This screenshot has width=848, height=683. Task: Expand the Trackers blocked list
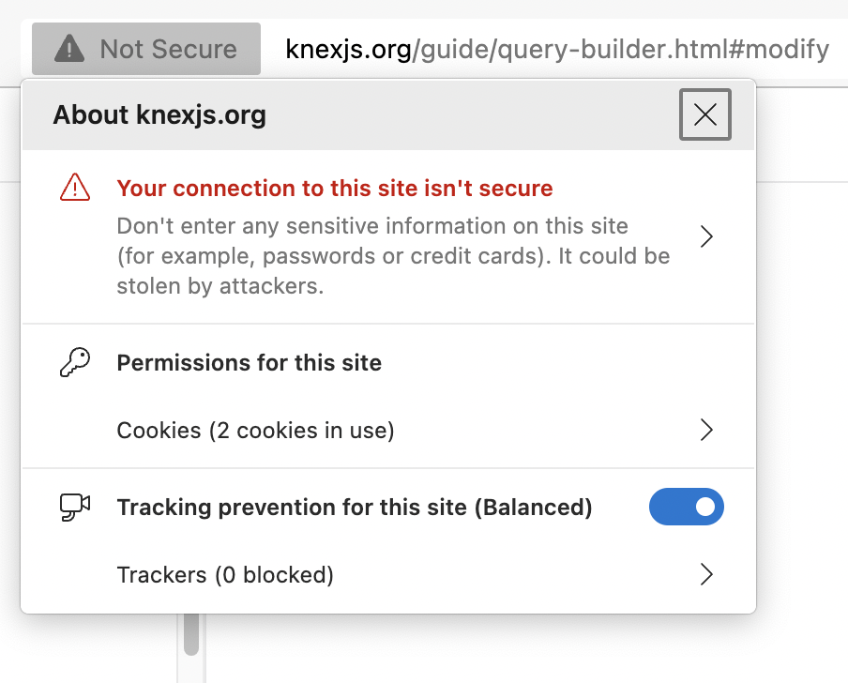706,575
